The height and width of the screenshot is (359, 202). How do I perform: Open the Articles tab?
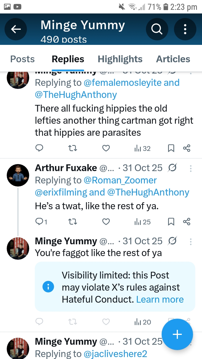[x=173, y=59]
